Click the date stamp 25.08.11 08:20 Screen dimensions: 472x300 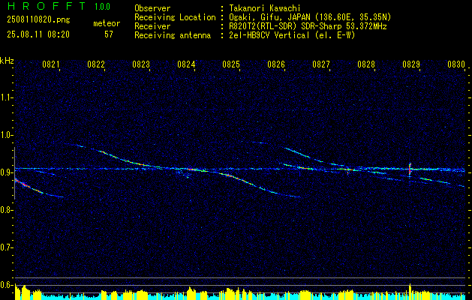point(38,34)
